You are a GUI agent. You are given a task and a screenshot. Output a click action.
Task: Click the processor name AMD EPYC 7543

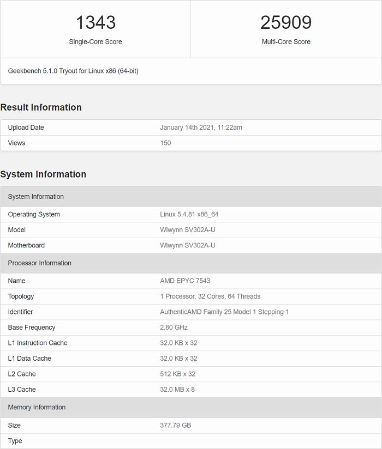(x=185, y=281)
